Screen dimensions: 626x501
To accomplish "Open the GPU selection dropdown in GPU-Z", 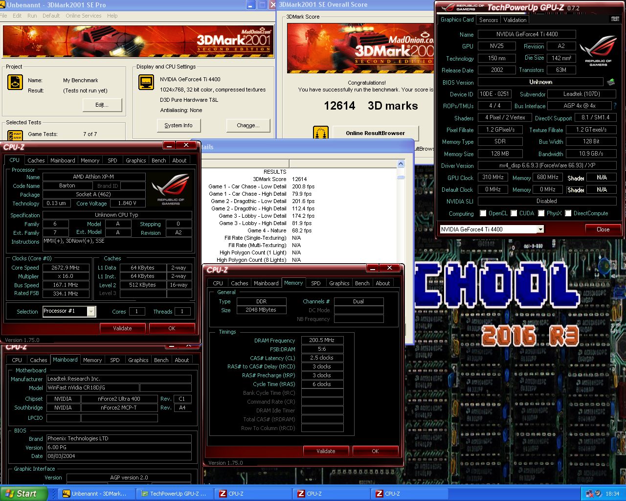I will pyautogui.click(x=540, y=229).
